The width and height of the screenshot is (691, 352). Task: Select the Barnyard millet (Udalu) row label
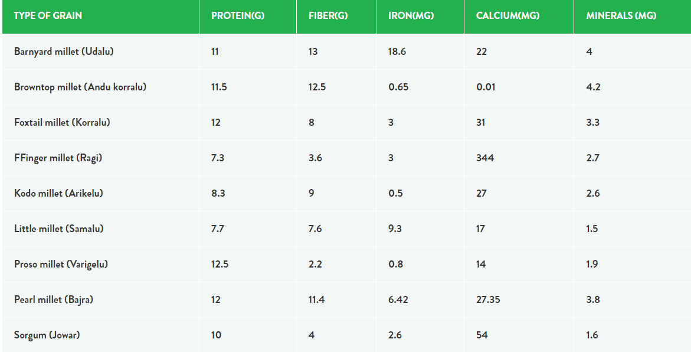coord(64,51)
